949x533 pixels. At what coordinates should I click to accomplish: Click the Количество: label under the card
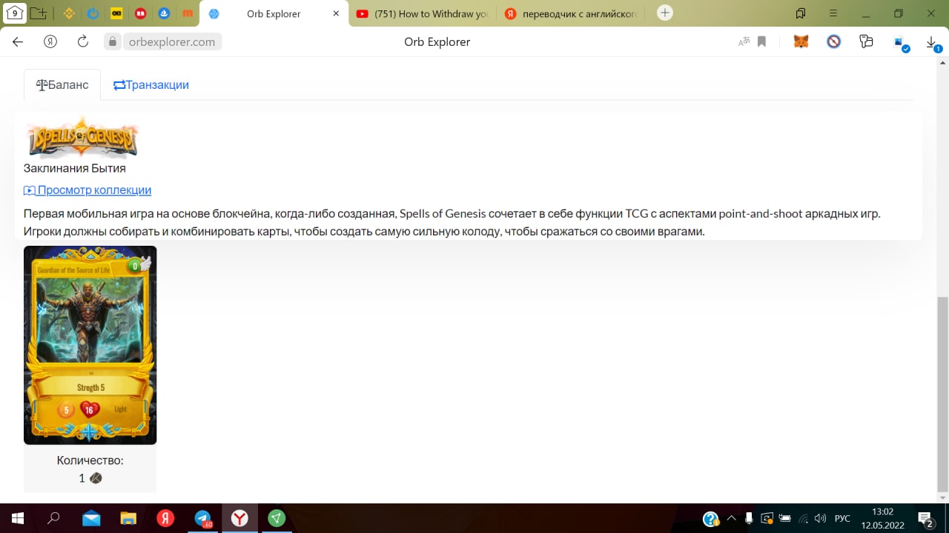coord(90,460)
